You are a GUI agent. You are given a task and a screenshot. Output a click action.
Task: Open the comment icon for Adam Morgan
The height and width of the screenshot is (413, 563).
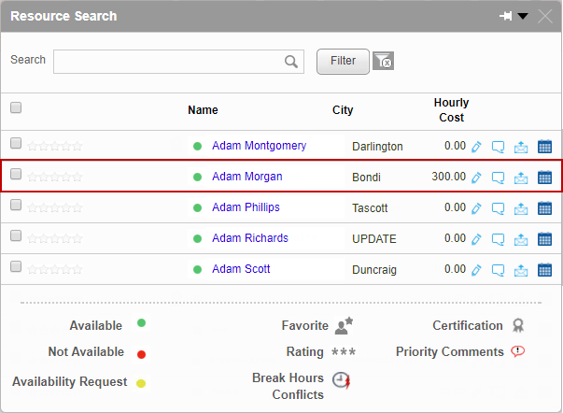pyautogui.click(x=499, y=178)
